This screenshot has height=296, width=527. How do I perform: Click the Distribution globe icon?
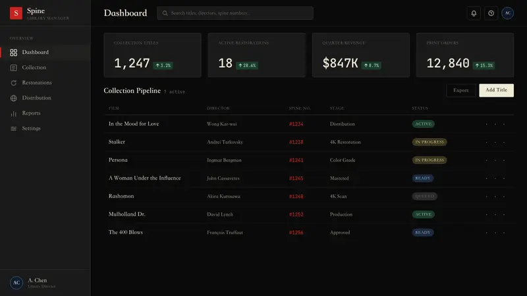pyautogui.click(x=13, y=98)
